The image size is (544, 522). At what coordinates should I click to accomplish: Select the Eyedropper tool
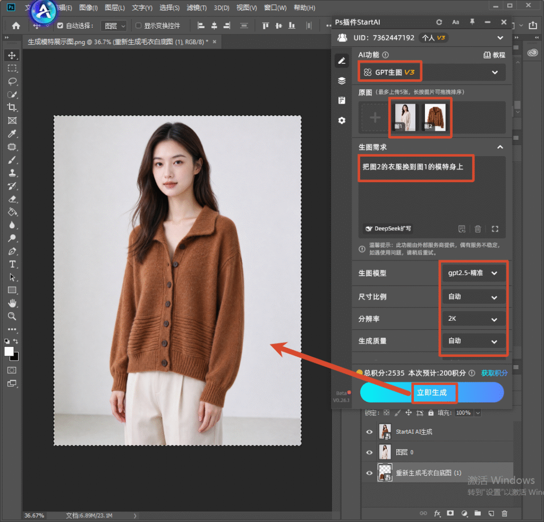pyautogui.click(x=12, y=133)
